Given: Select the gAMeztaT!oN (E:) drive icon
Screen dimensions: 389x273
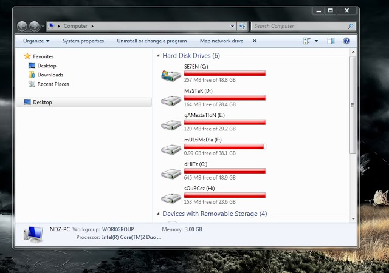Looking at the screenshot, I should [x=171, y=125].
